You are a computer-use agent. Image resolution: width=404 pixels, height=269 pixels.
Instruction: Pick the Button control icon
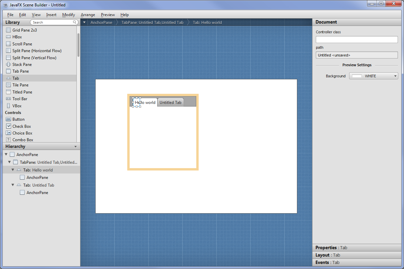click(x=8, y=119)
